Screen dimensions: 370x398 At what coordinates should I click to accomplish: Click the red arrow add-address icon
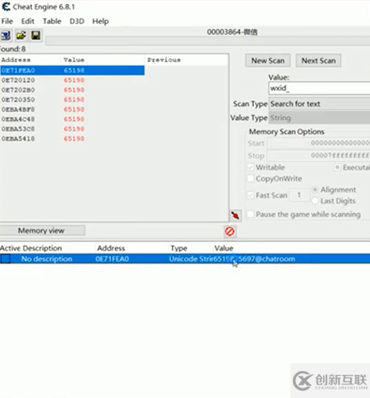click(x=236, y=215)
